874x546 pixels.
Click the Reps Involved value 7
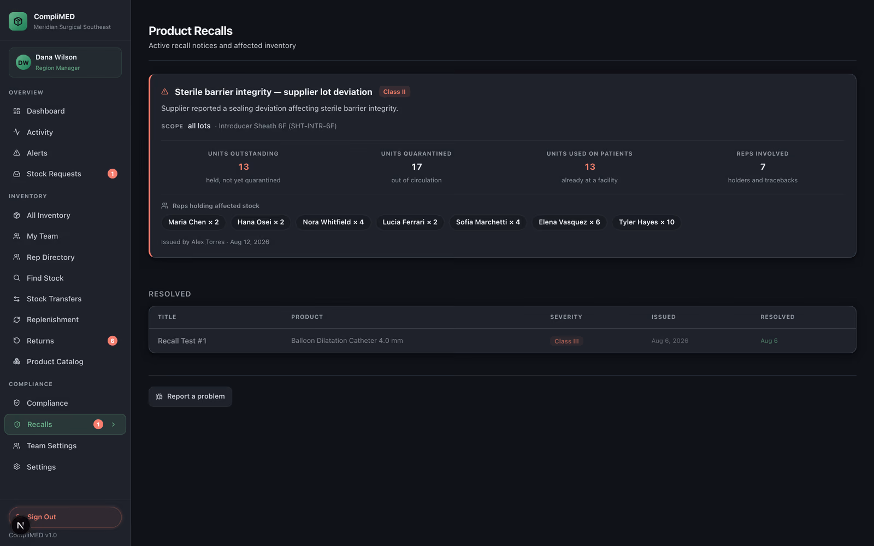tap(763, 167)
